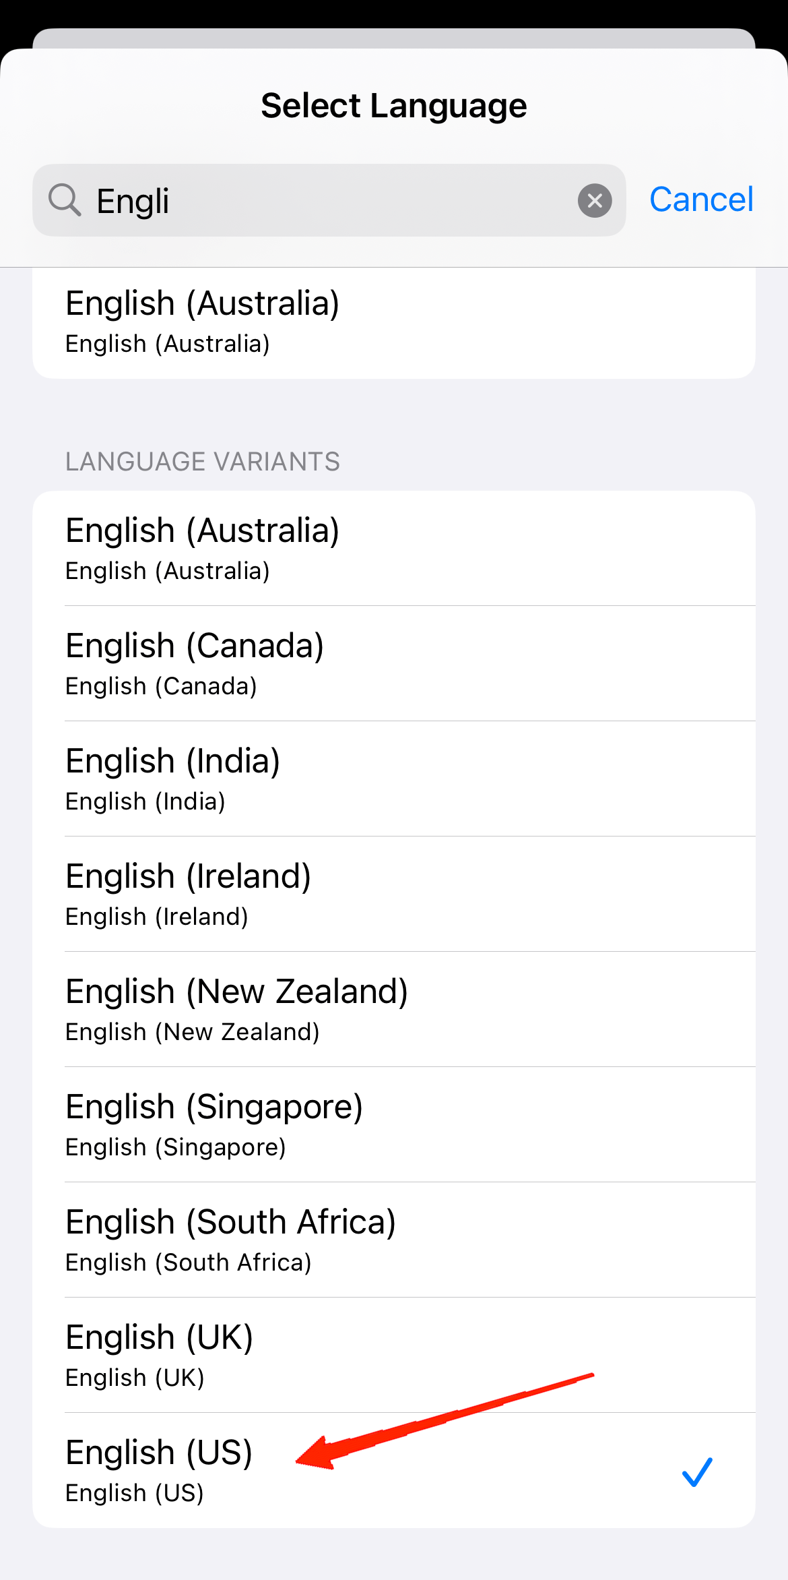This screenshot has height=1580, width=788.
Task: Choose English (Canada) variant
Action: [x=195, y=645]
